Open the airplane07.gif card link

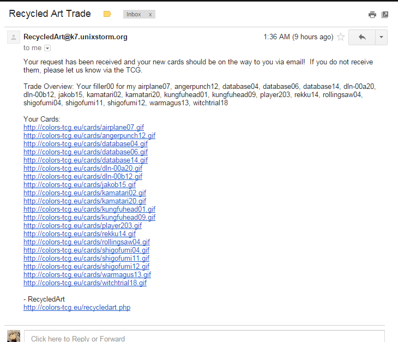84,127
